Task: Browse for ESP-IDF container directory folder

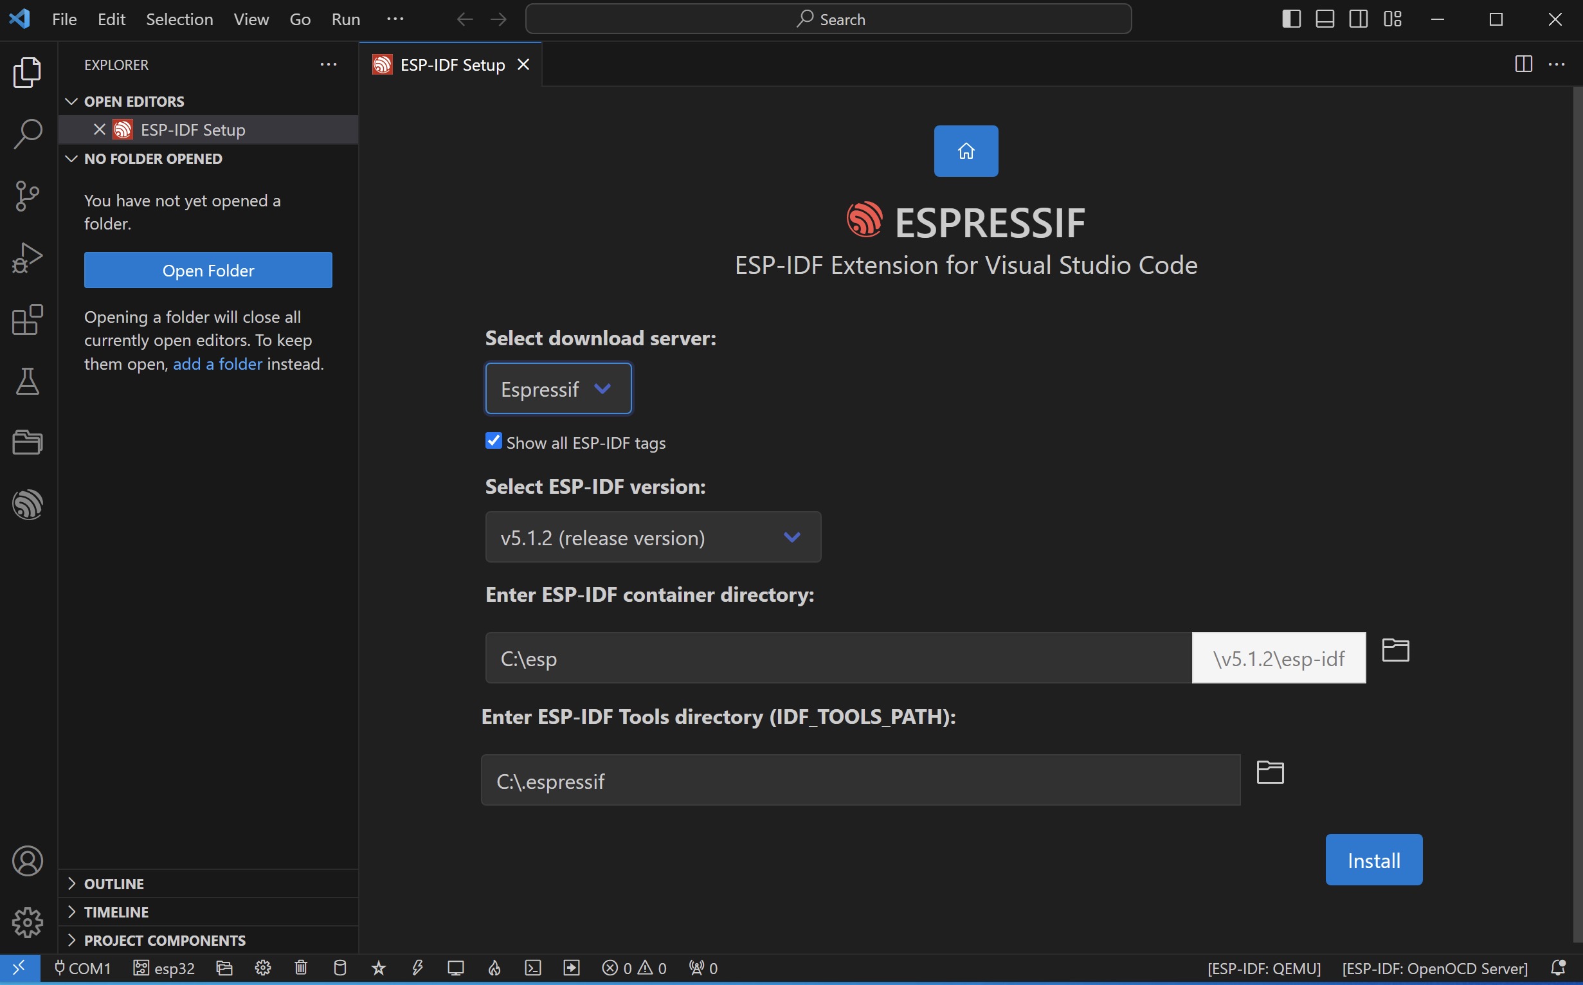Action: pyautogui.click(x=1395, y=650)
